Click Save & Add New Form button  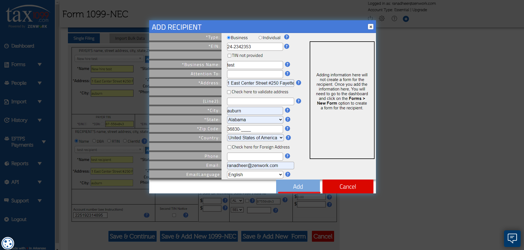(274, 236)
